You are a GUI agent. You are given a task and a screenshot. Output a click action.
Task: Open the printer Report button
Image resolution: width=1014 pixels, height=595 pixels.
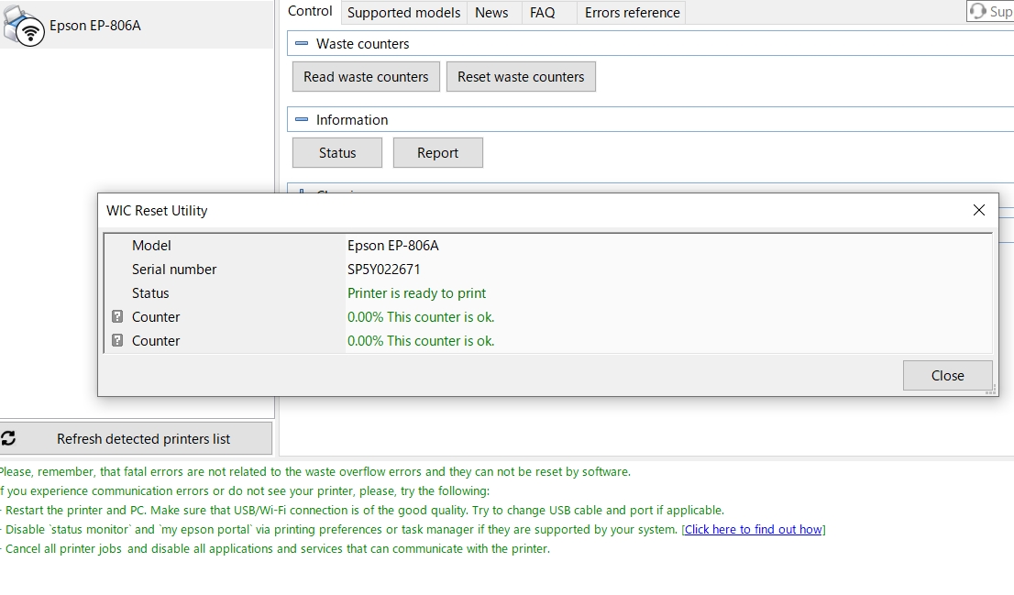[x=438, y=152]
